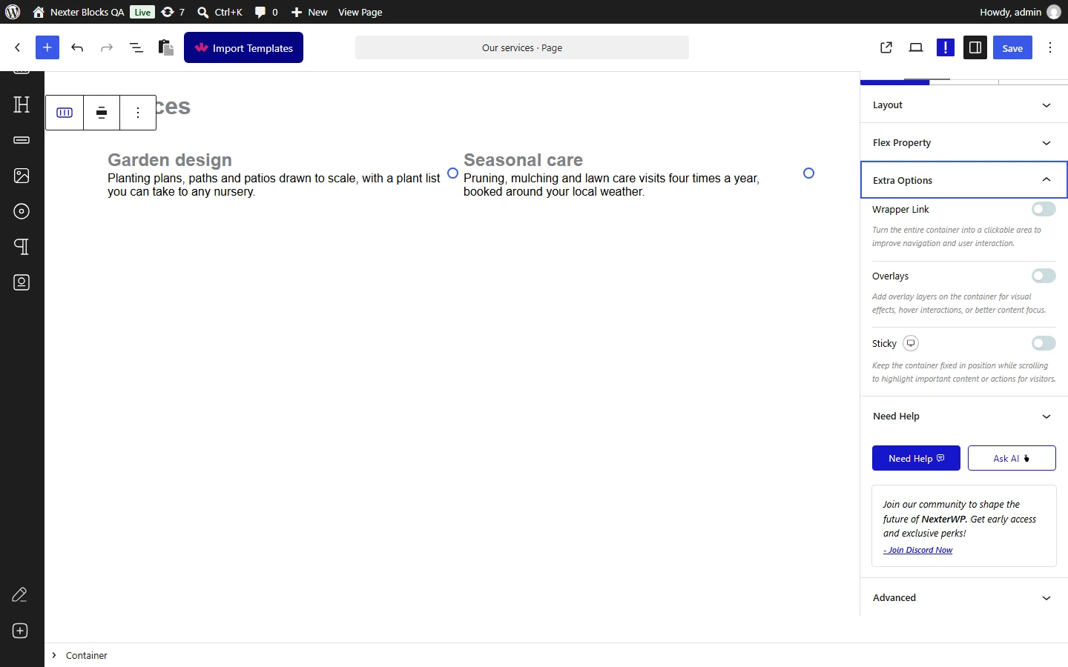Change container alignment in block toolbar
1068x667 pixels.
click(x=102, y=113)
